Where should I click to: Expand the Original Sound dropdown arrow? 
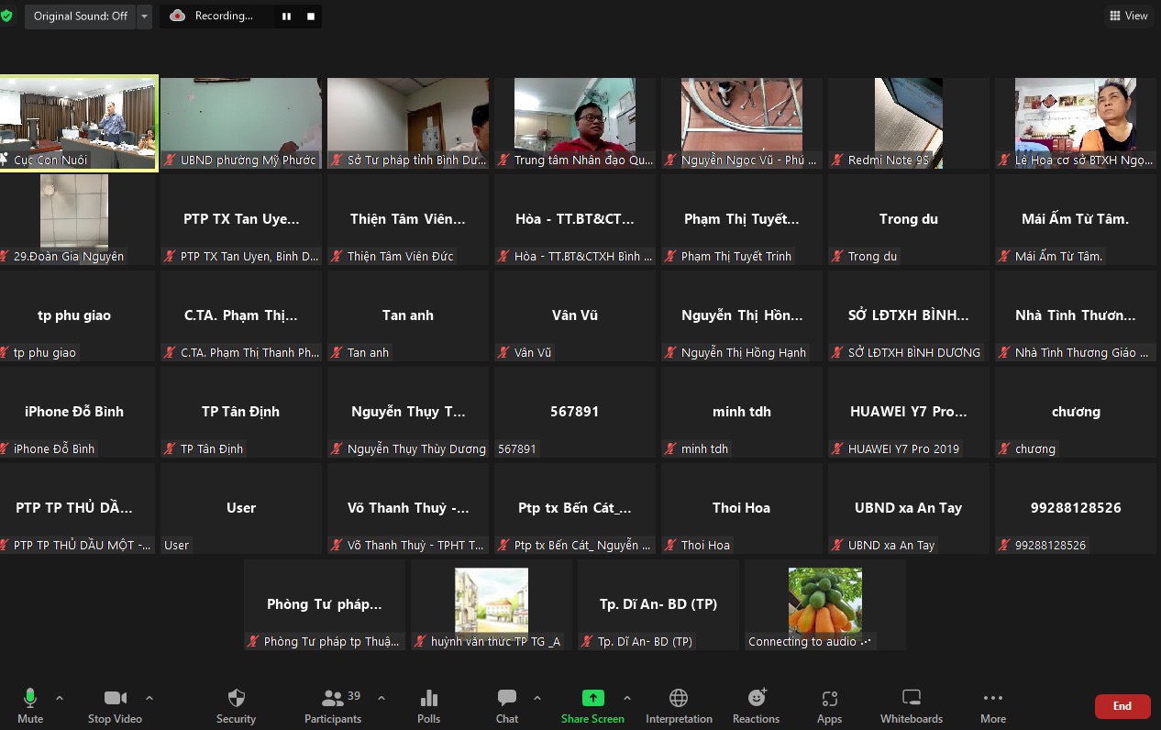(x=144, y=17)
